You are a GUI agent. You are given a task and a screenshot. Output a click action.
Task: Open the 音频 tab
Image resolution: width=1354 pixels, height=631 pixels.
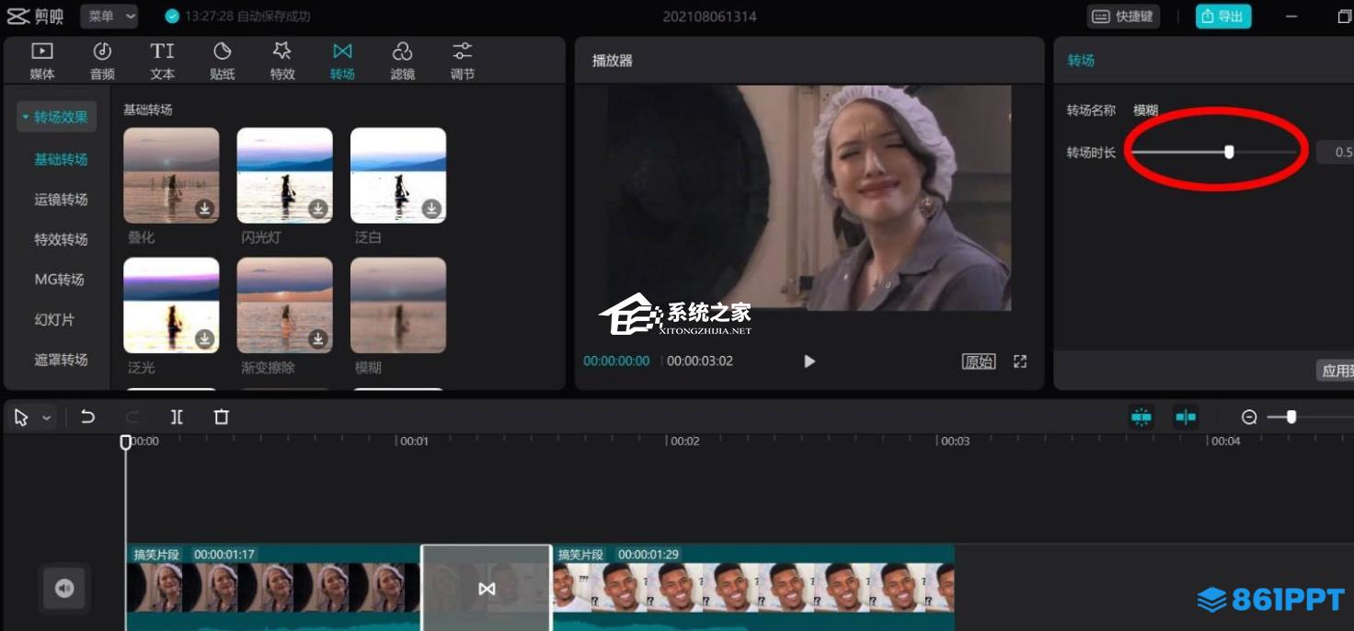tap(102, 61)
